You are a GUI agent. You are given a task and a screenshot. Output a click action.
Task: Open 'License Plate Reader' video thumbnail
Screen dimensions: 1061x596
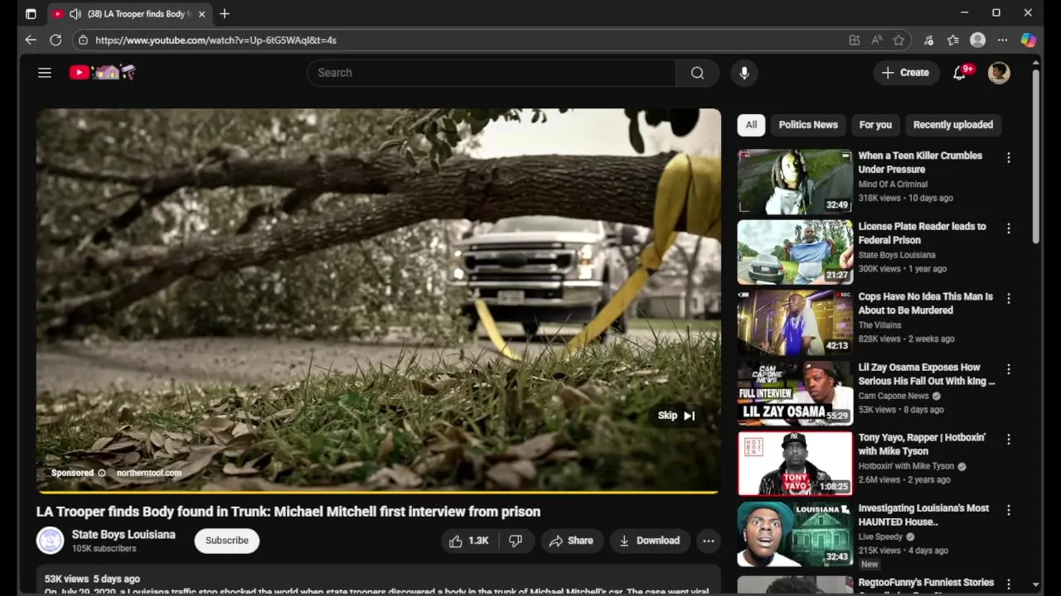click(x=795, y=252)
